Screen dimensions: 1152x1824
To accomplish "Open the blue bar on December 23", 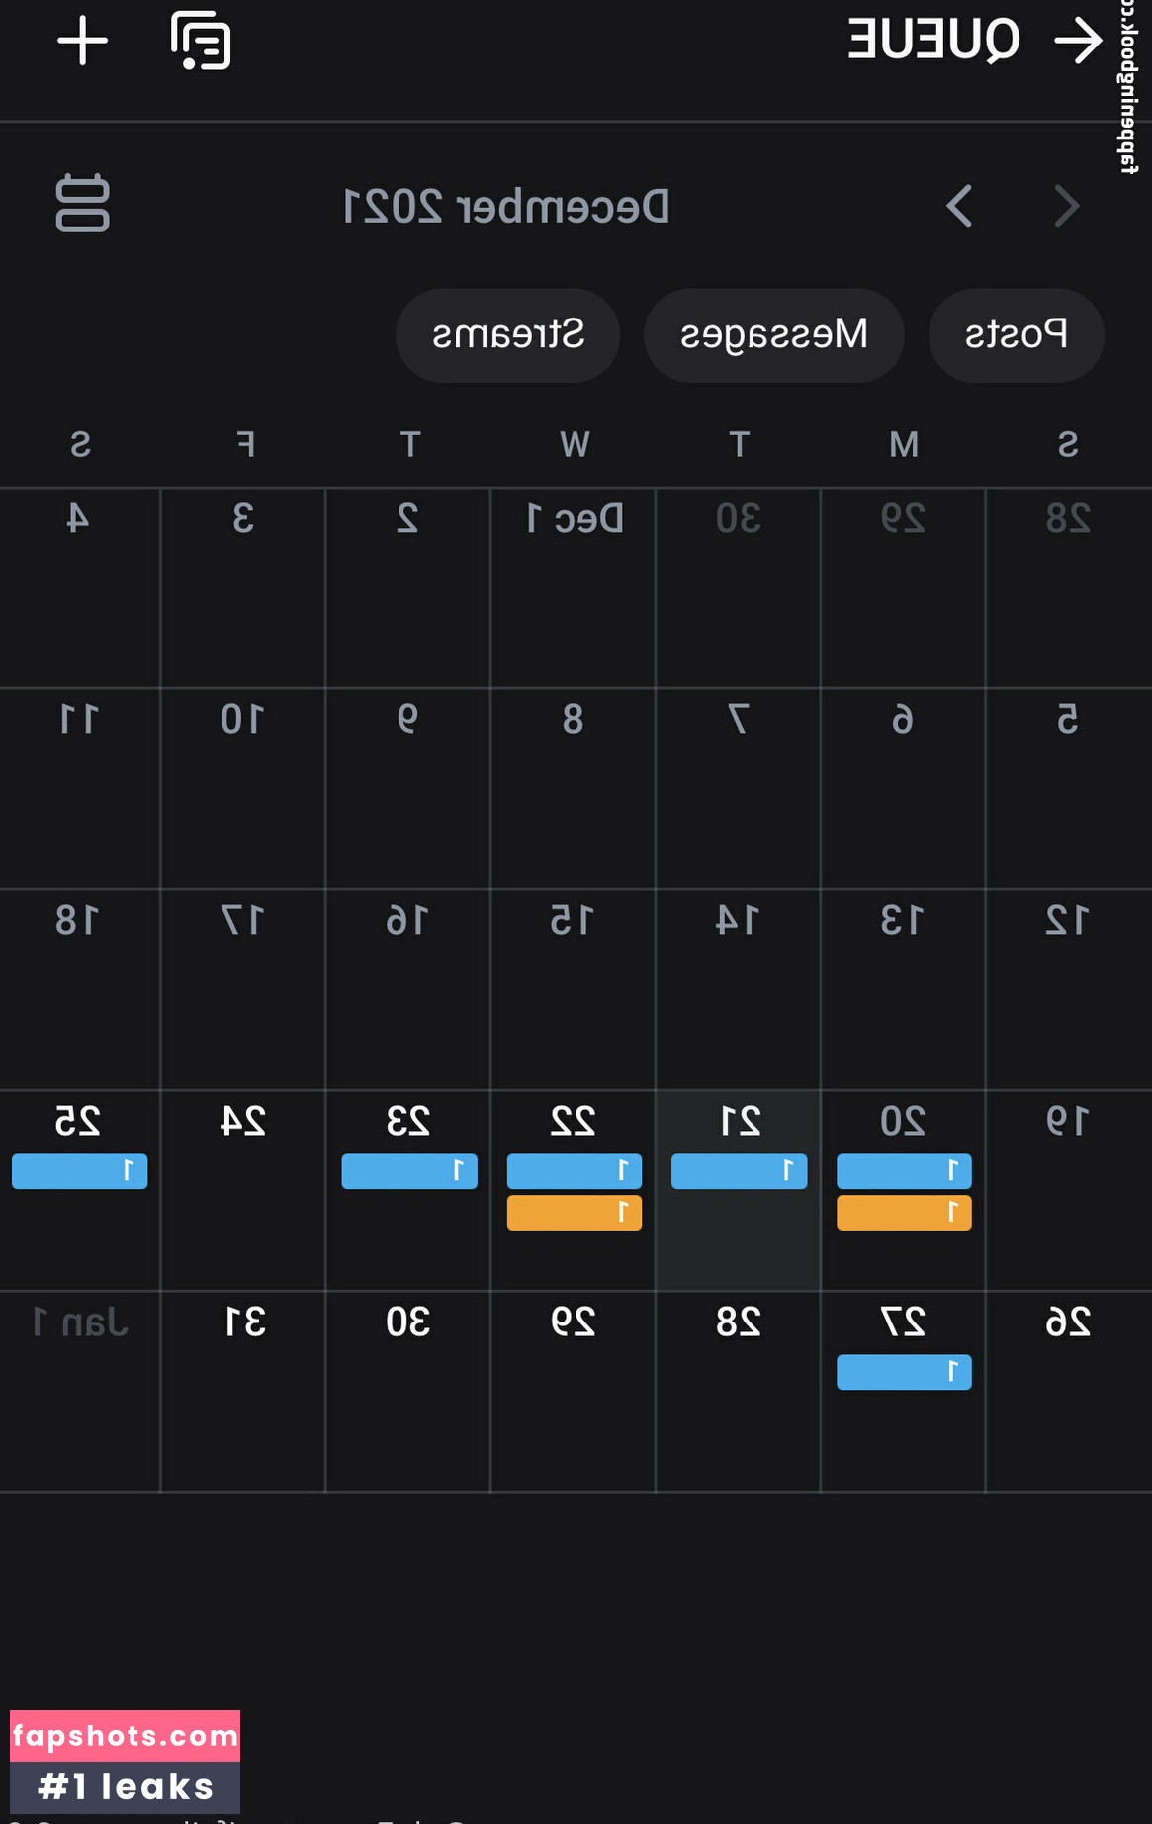I will [x=409, y=1171].
